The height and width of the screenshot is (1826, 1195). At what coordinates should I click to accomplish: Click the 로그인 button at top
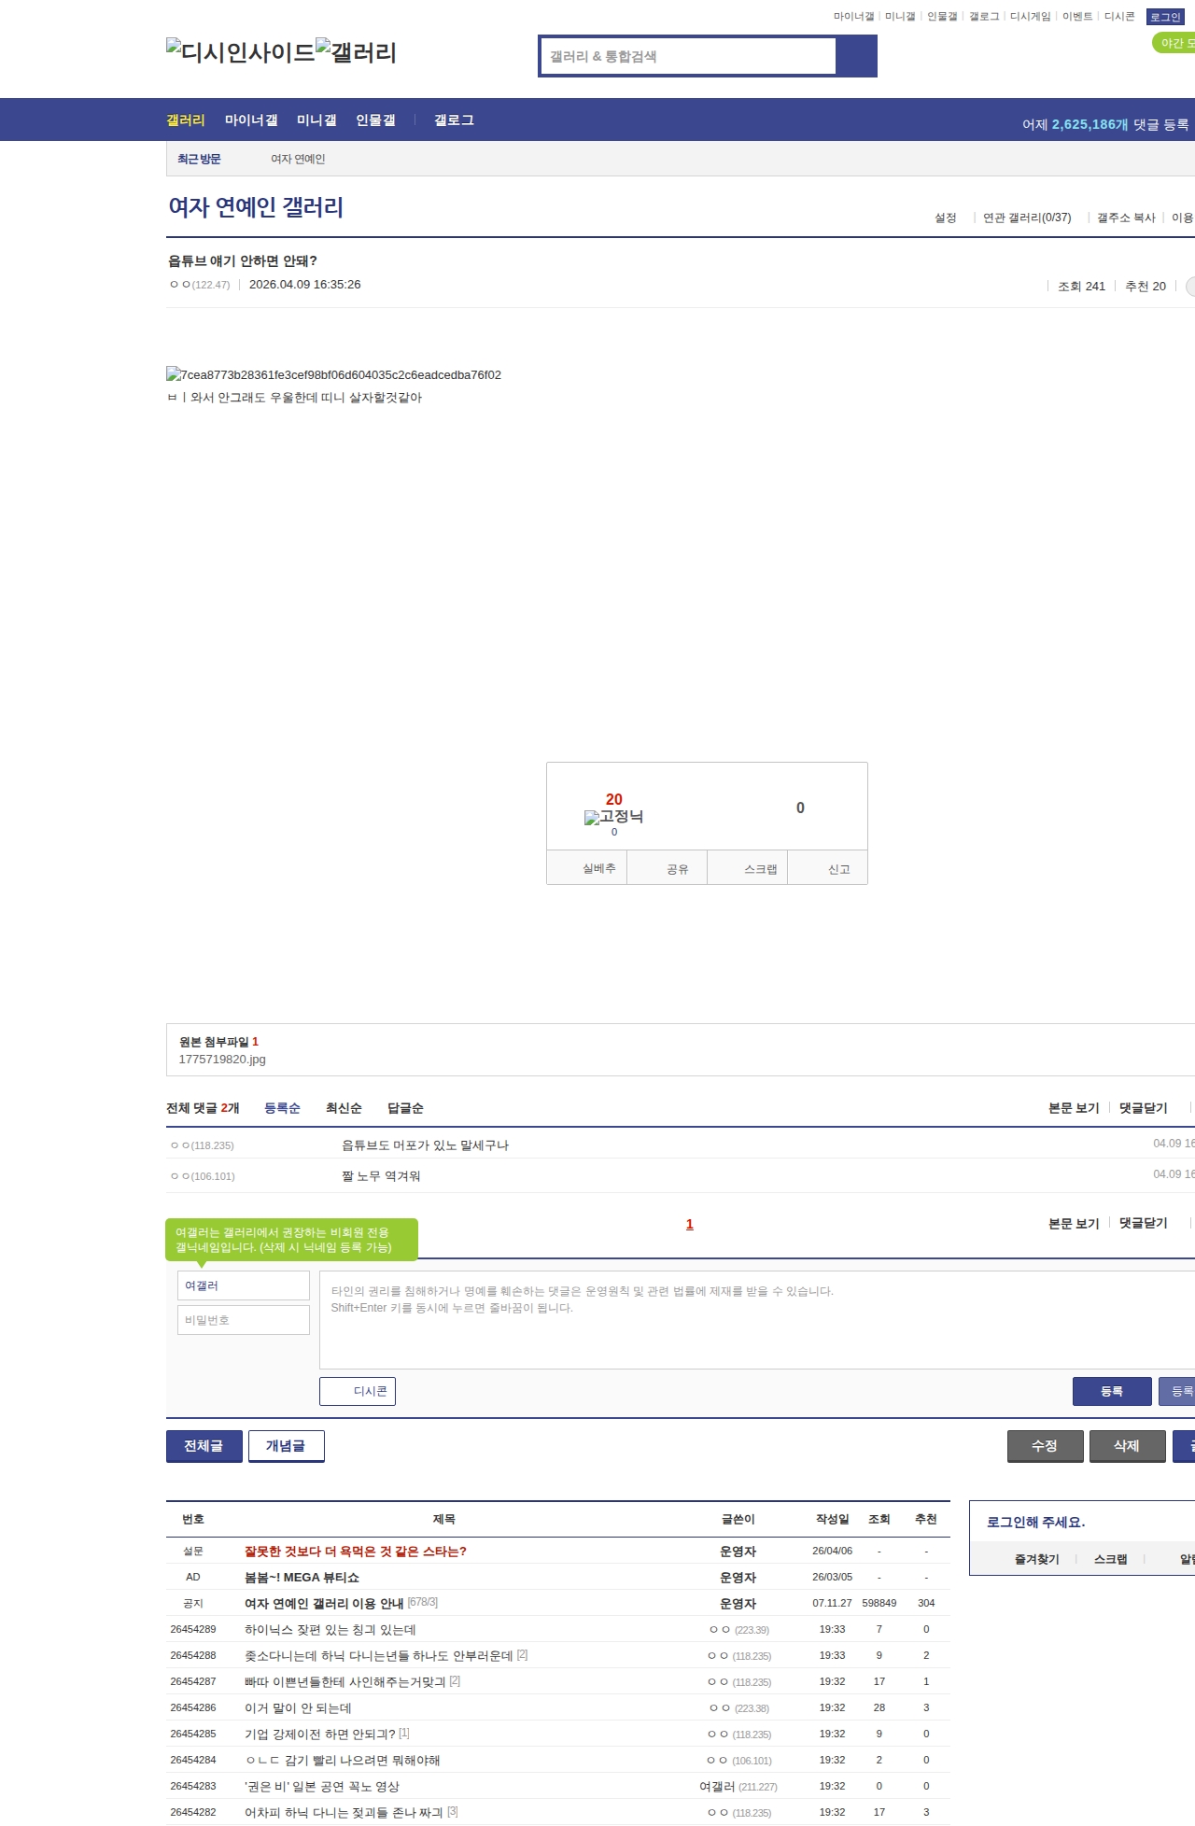click(x=1165, y=17)
